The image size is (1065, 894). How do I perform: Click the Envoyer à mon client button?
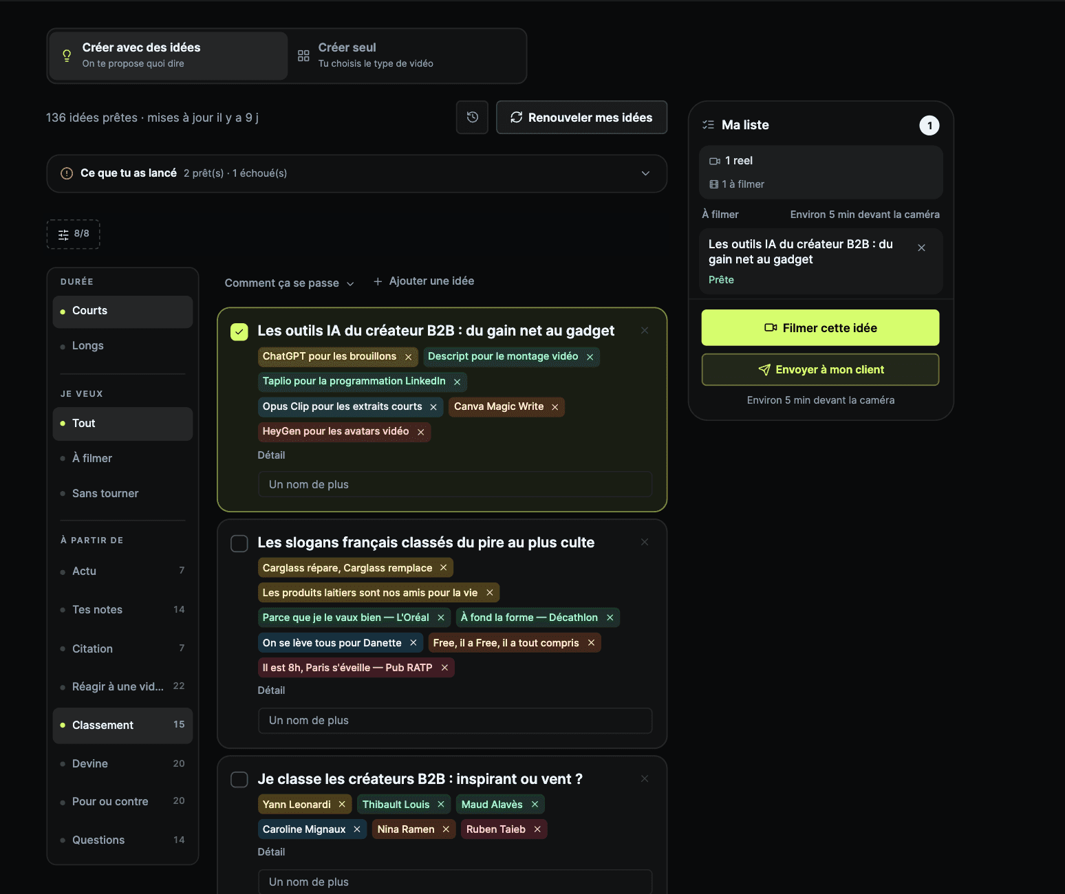(x=820, y=370)
